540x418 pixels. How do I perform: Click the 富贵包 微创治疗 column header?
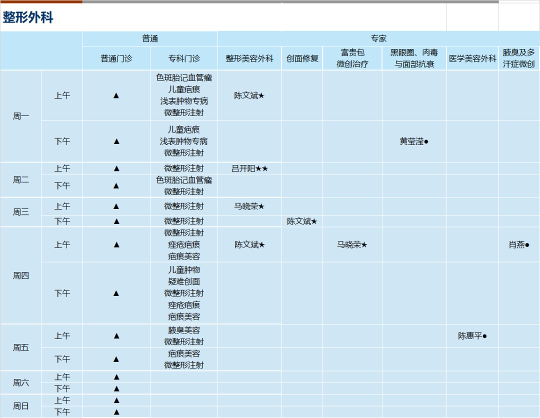click(352, 58)
